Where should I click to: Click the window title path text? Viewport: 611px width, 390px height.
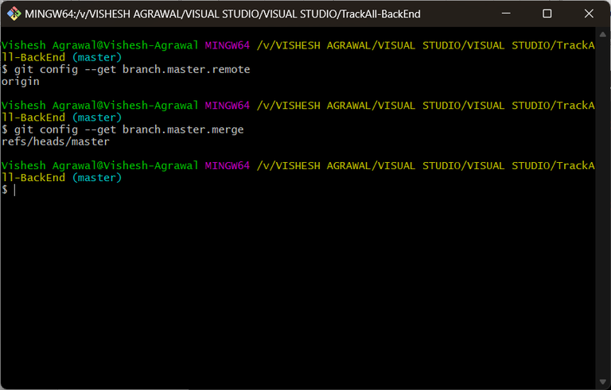click(223, 14)
